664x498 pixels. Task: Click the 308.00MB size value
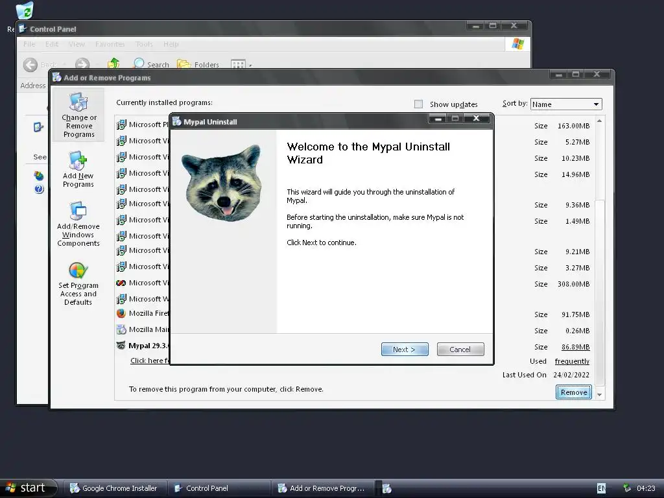click(573, 284)
